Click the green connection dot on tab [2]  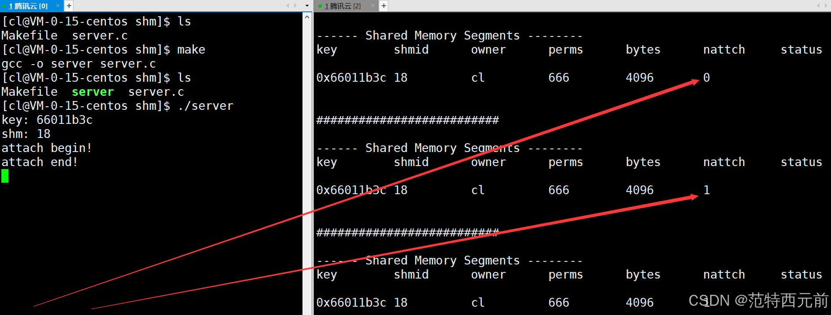tap(320, 6)
